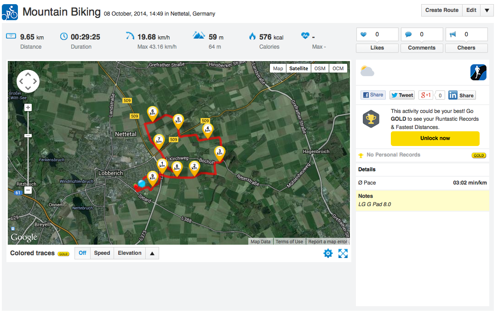Share activity on Facebook
The image size is (498, 314).
coord(373,95)
